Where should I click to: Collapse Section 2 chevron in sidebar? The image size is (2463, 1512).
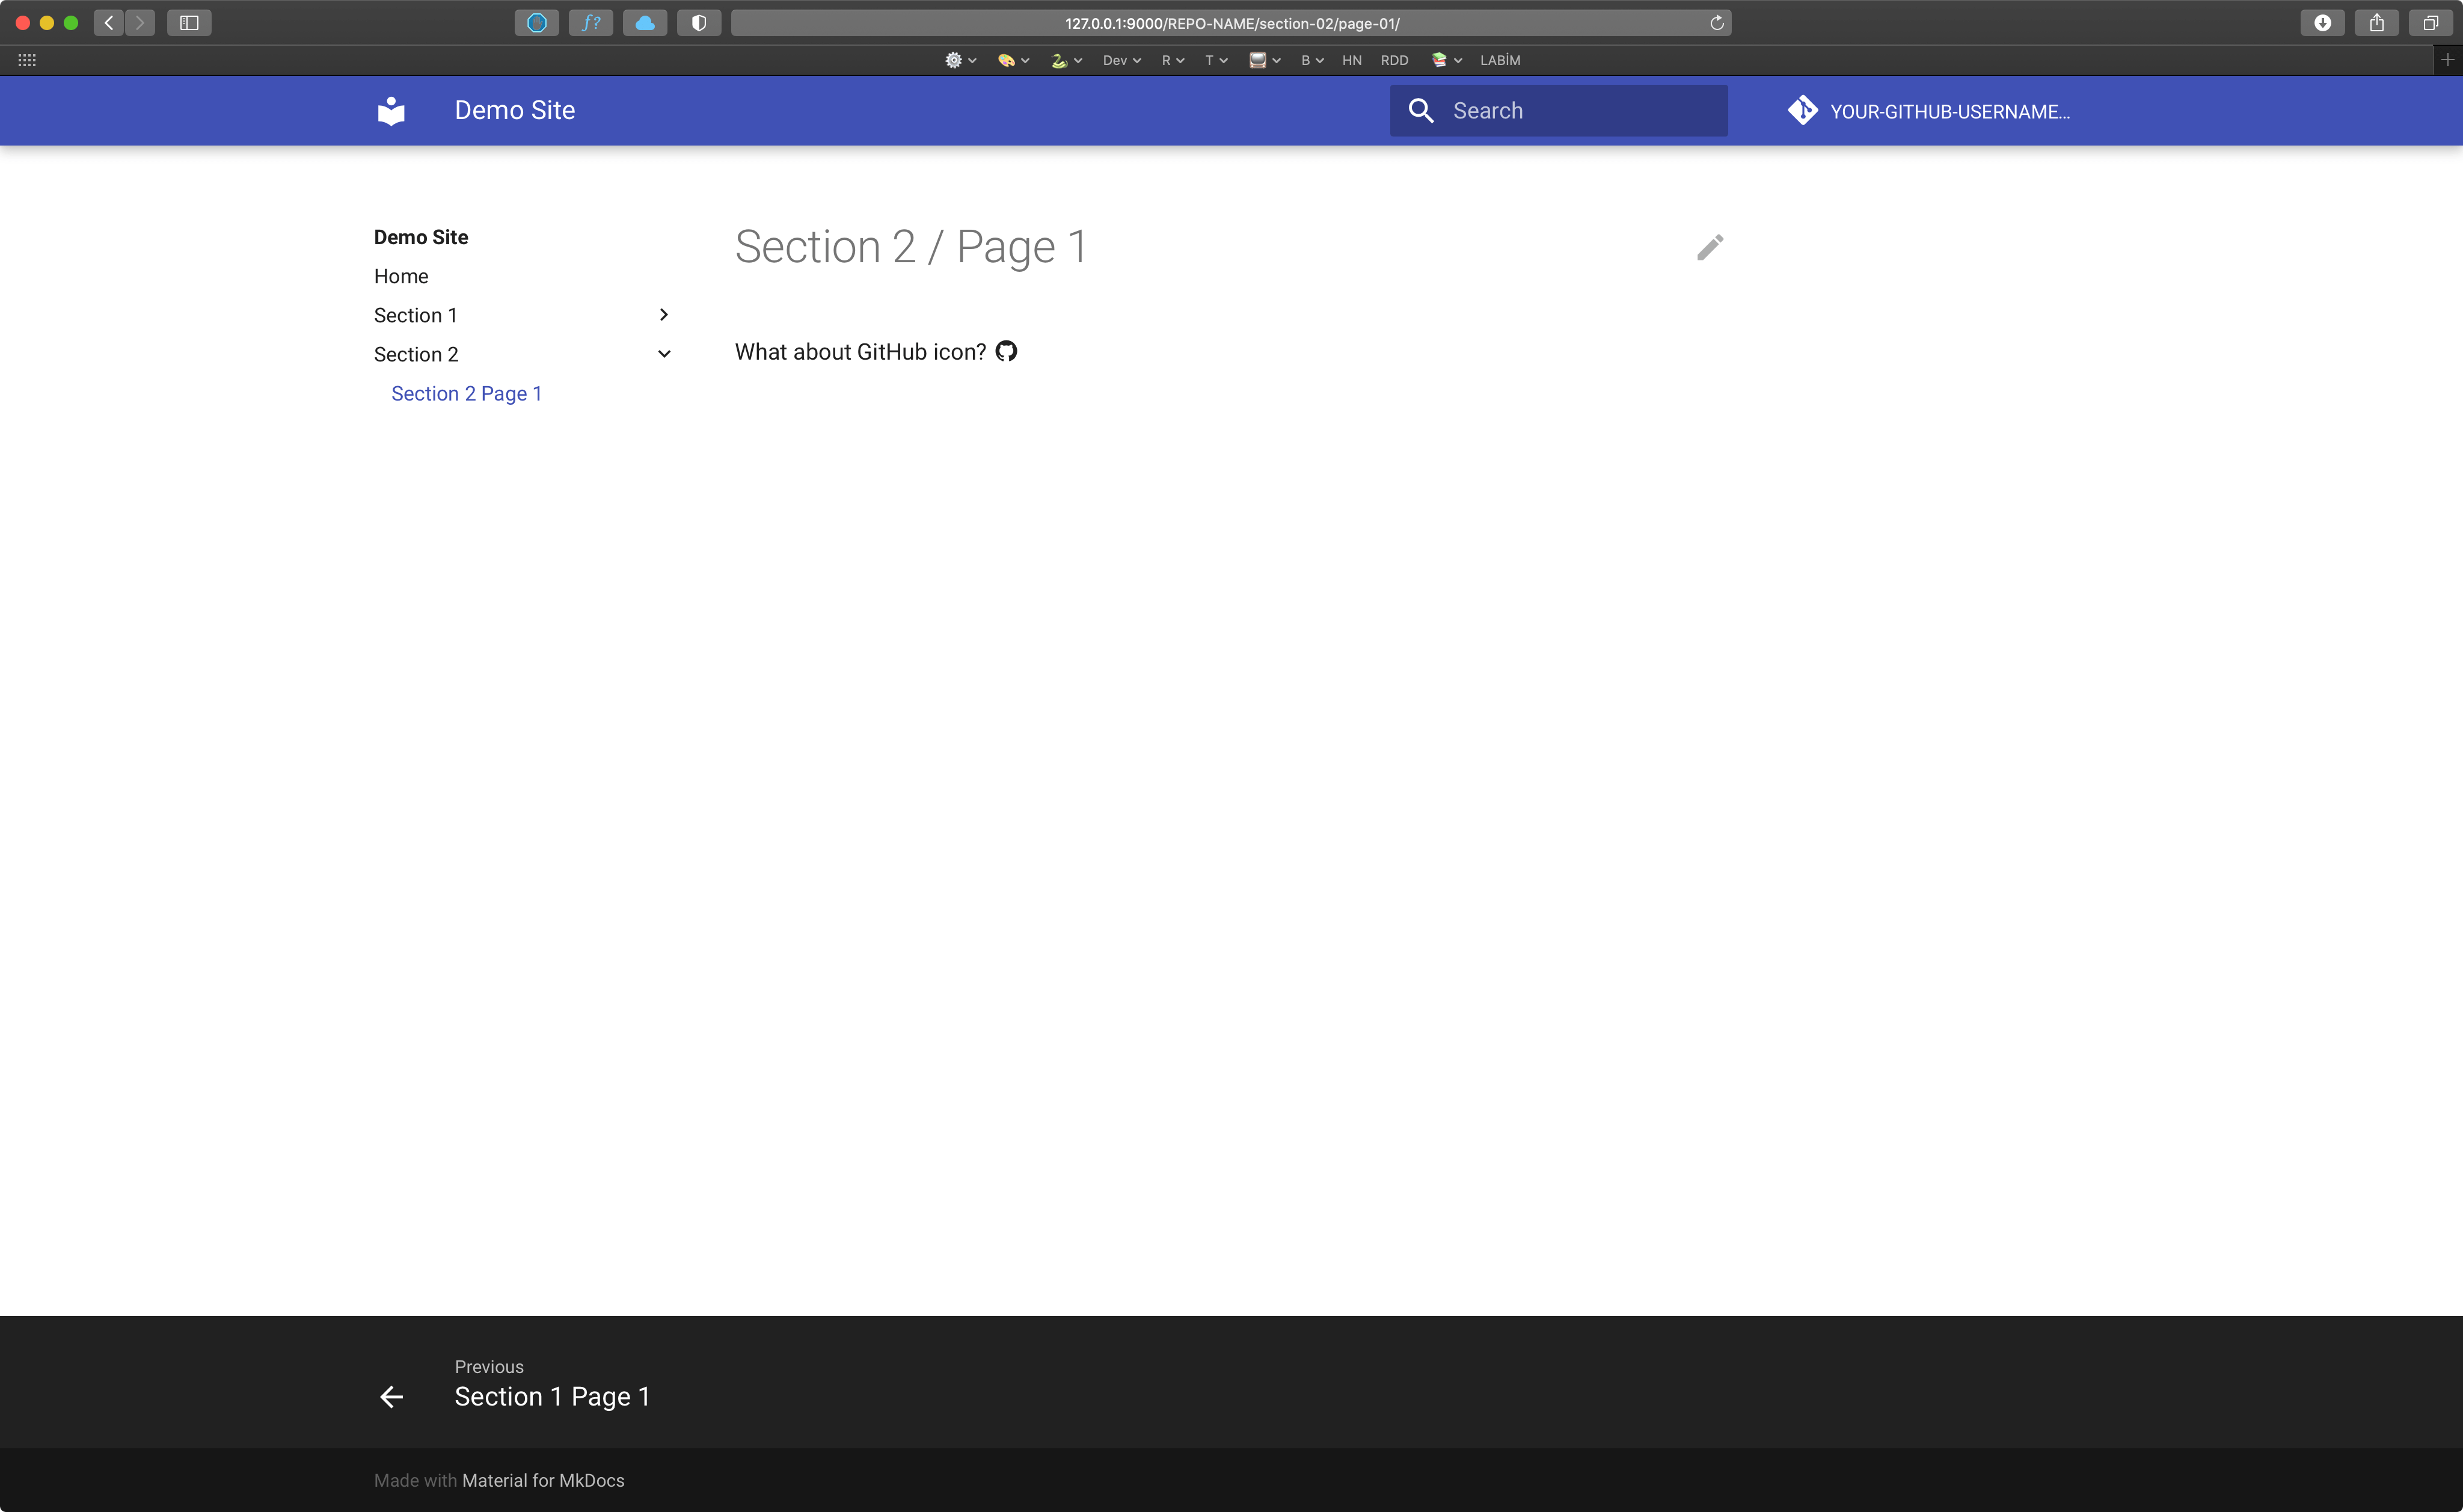click(664, 354)
